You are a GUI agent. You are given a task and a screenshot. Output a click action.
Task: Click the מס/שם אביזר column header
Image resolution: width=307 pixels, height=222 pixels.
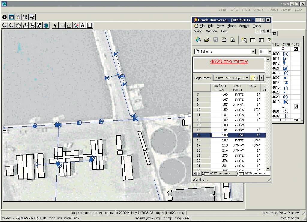220,87
